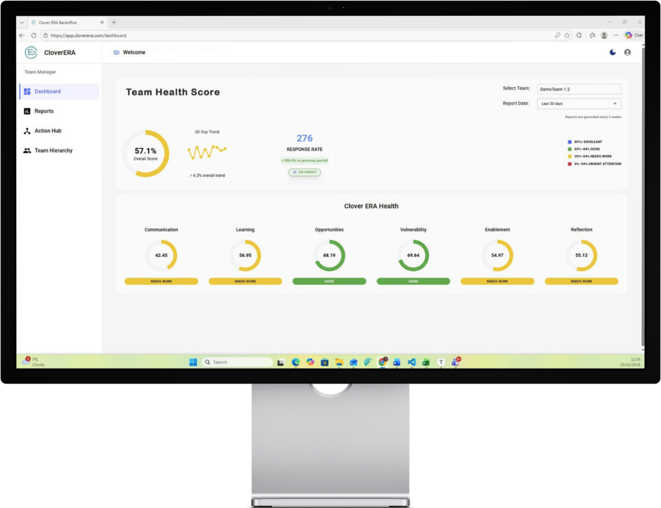Select Dashboard in the sidebar
Screen dimensions: 661x508
point(47,91)
